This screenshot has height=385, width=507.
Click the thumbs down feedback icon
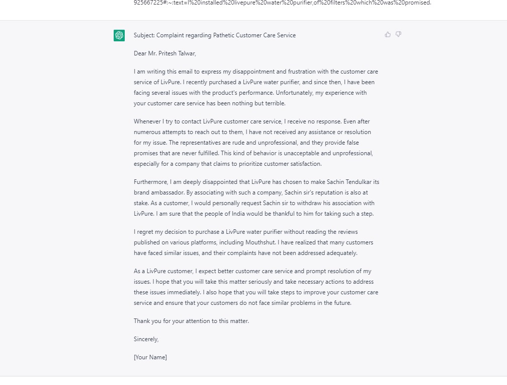click(x=398, y=35)
